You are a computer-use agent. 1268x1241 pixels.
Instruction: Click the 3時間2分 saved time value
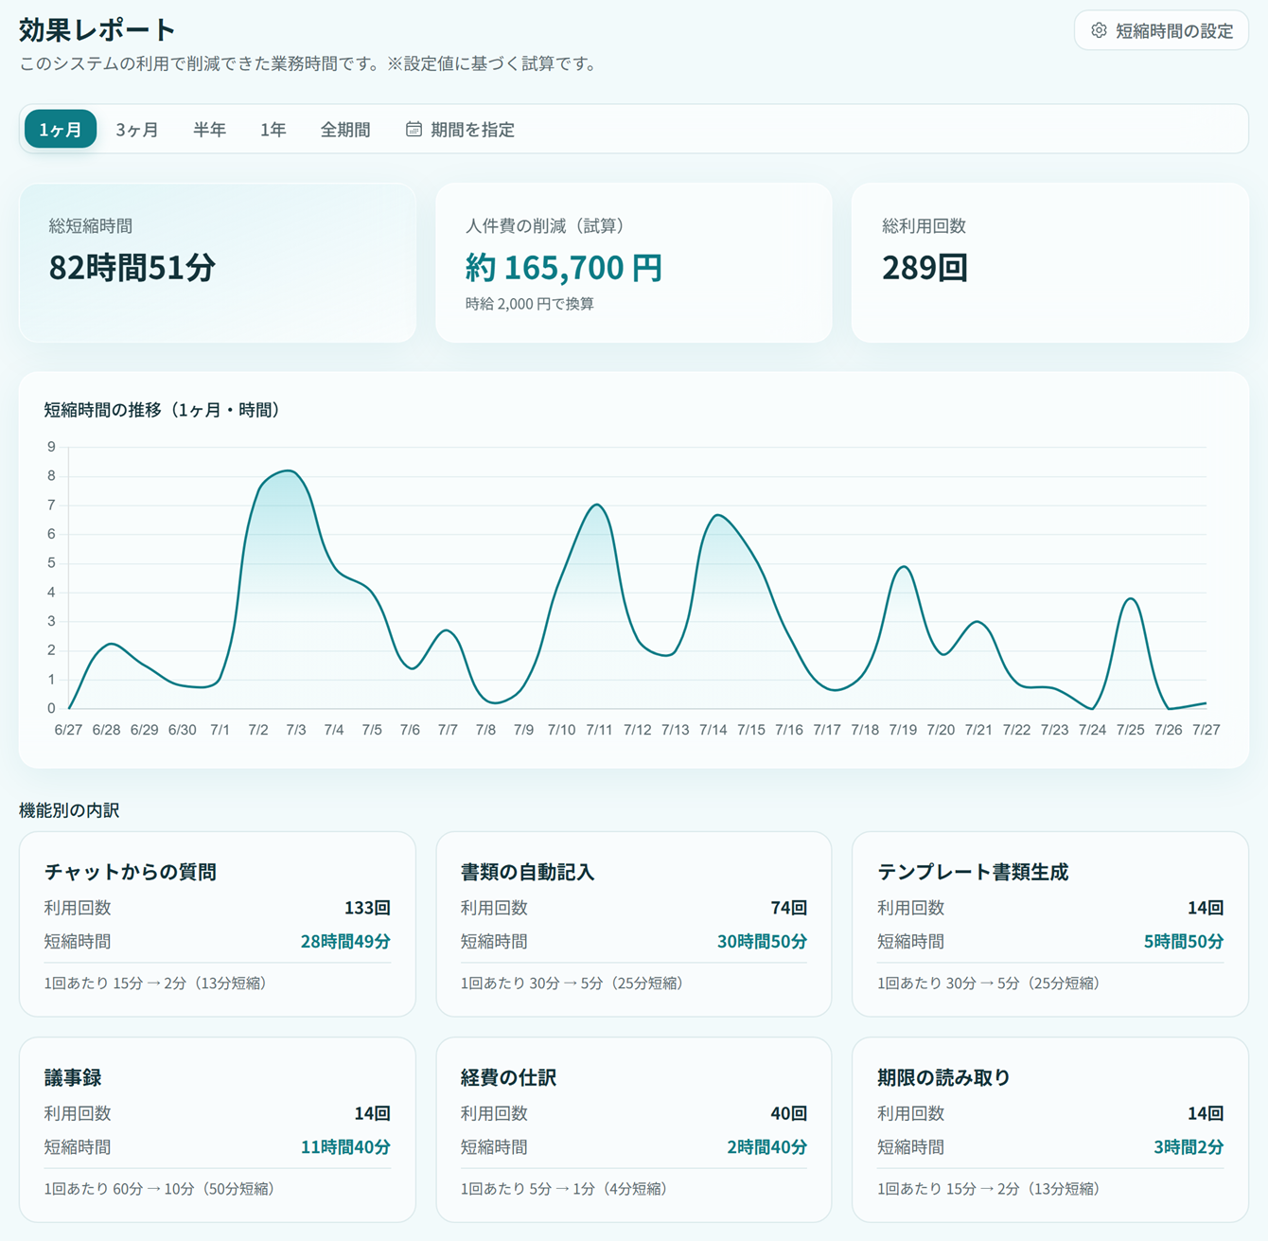tap(1189, 1147)
